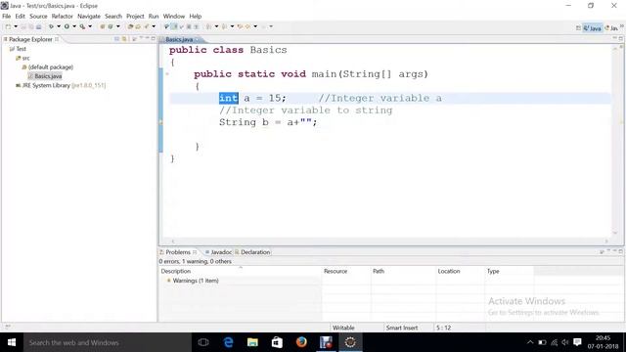
Task: Open the Navigate menu
Action: (x=89, y=17)
